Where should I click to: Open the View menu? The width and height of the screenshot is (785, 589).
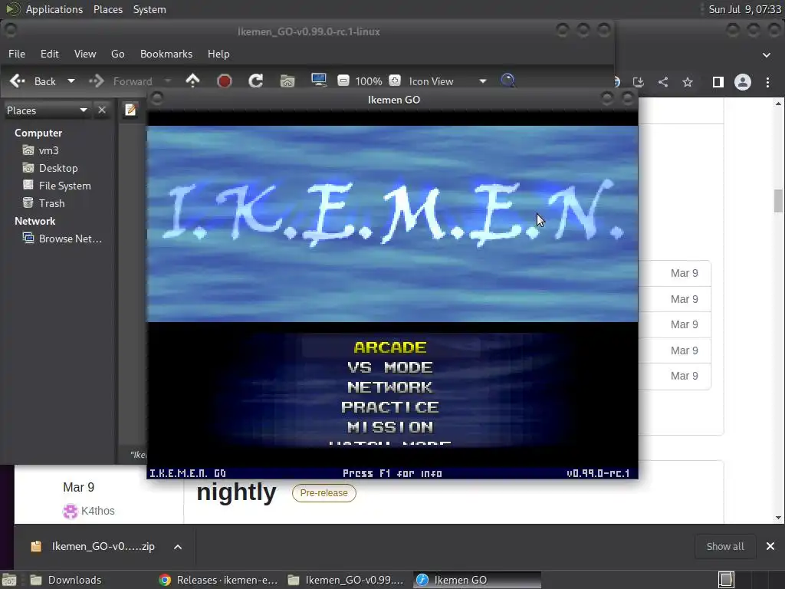(85, 54)
